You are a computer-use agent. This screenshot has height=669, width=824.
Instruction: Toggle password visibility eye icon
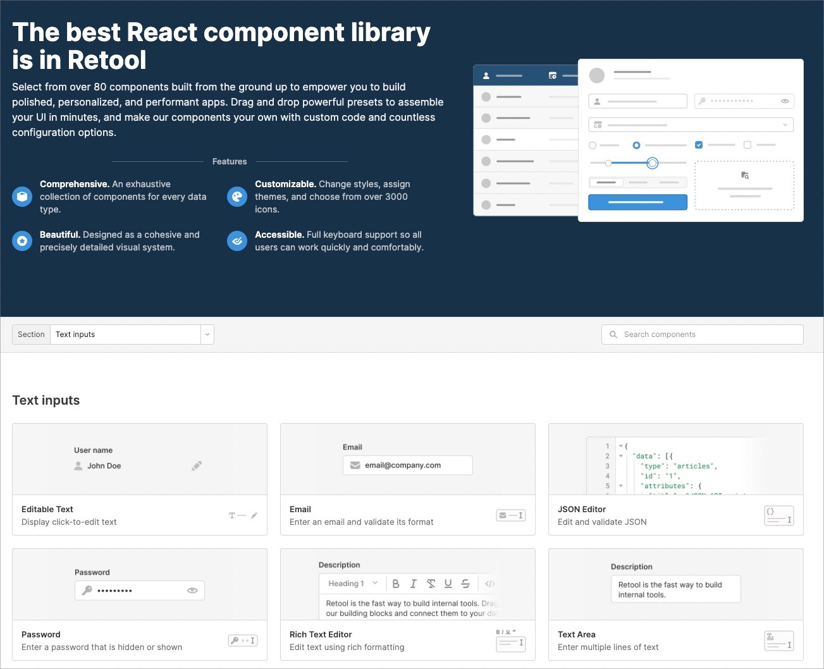click(192, 591)
